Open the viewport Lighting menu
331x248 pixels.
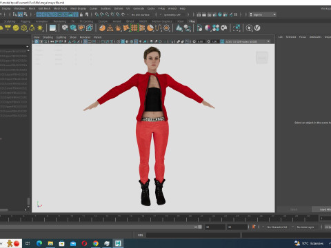point(61,37)
